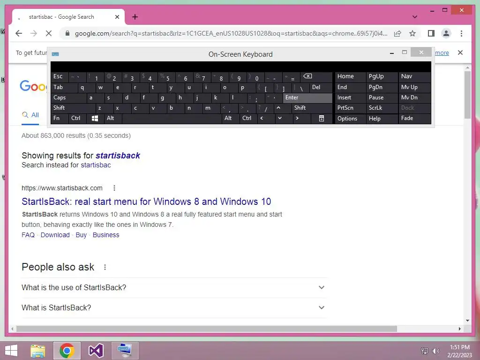Tap the Tab key on on-screen keyboard

click(x=64, y=87)
